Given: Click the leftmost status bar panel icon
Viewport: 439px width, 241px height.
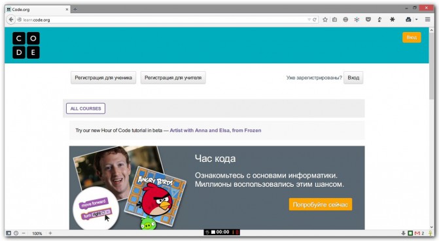Looking at the screenshot, I should tap(9, 233).
